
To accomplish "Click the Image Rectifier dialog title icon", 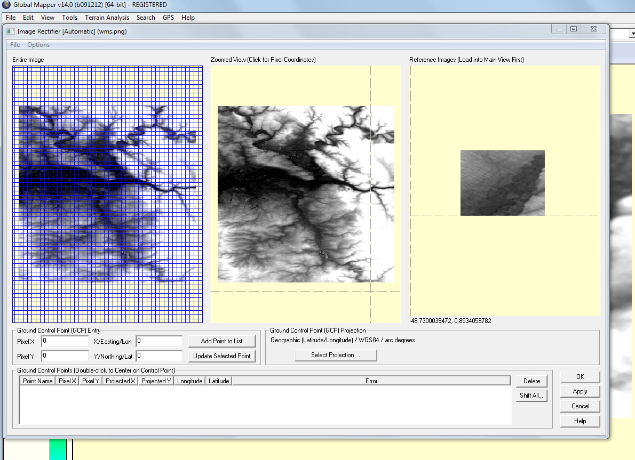I will [x=10, y=31].
